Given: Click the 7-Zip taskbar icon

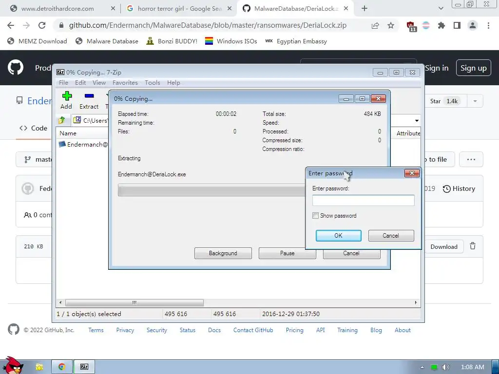Looking at the screenshot, I should tap(84, 367).
